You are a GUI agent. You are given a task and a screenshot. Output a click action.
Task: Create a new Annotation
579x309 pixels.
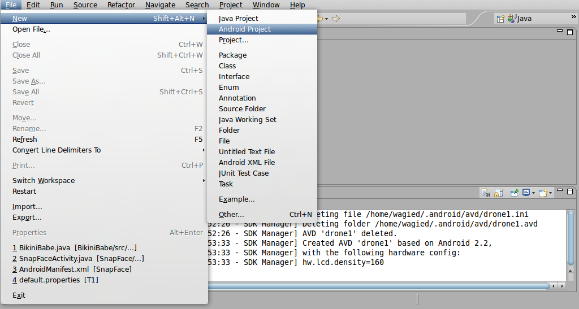coord(262,98)
